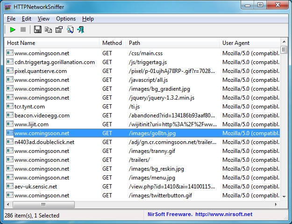
Task: Click the /ti.js path cell
Action: coord(134,107)
